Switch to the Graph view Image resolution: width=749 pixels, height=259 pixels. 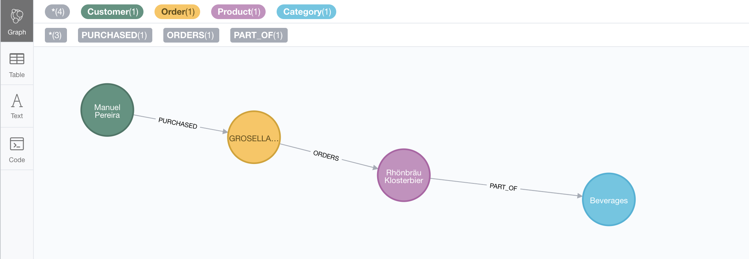[17, 21]
